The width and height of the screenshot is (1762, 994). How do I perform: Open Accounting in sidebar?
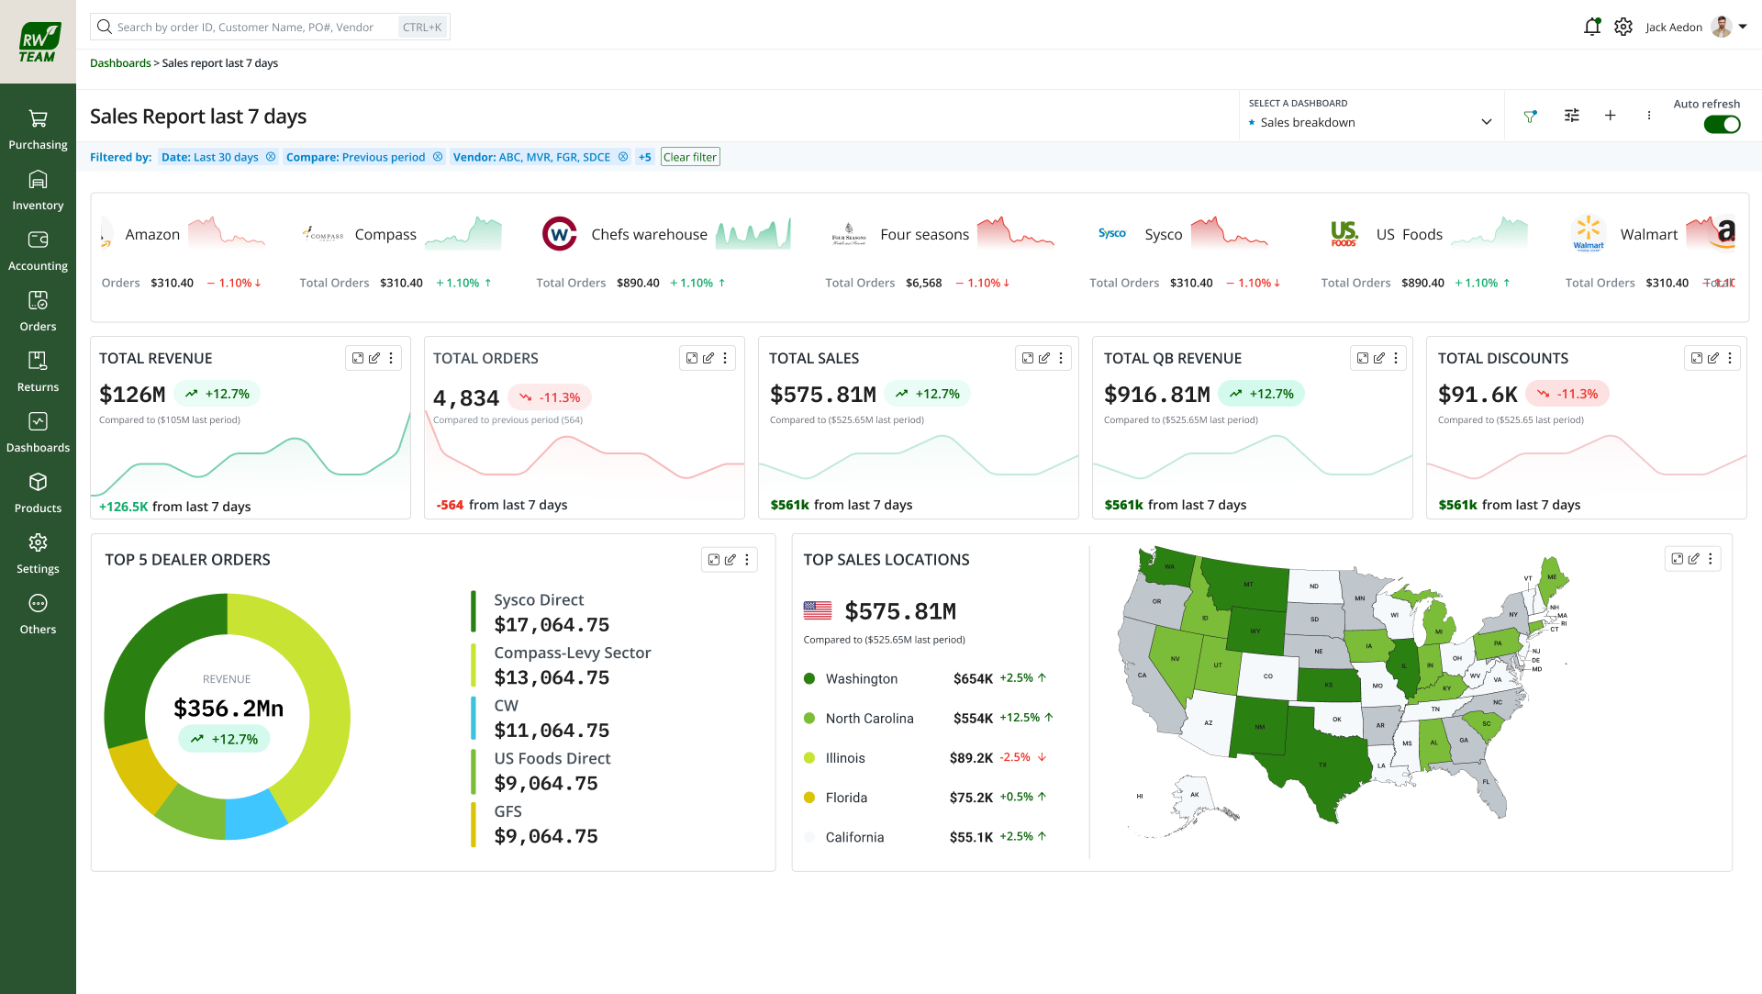tap(38, 251)
